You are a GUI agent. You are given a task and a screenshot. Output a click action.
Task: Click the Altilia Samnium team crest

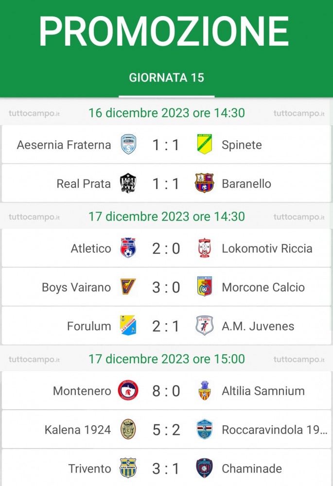pos(205,390)
